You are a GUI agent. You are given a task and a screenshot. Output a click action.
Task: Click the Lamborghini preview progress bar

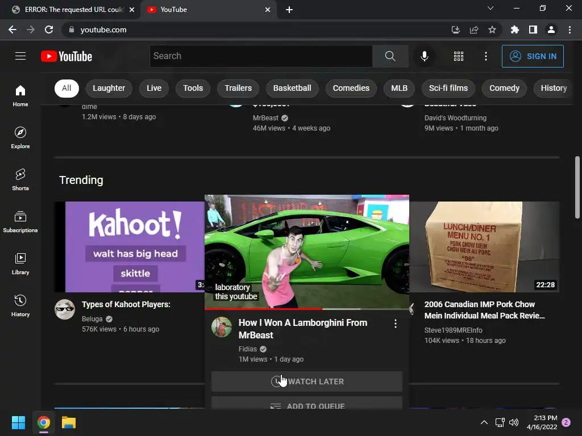[x=306, y=309]
